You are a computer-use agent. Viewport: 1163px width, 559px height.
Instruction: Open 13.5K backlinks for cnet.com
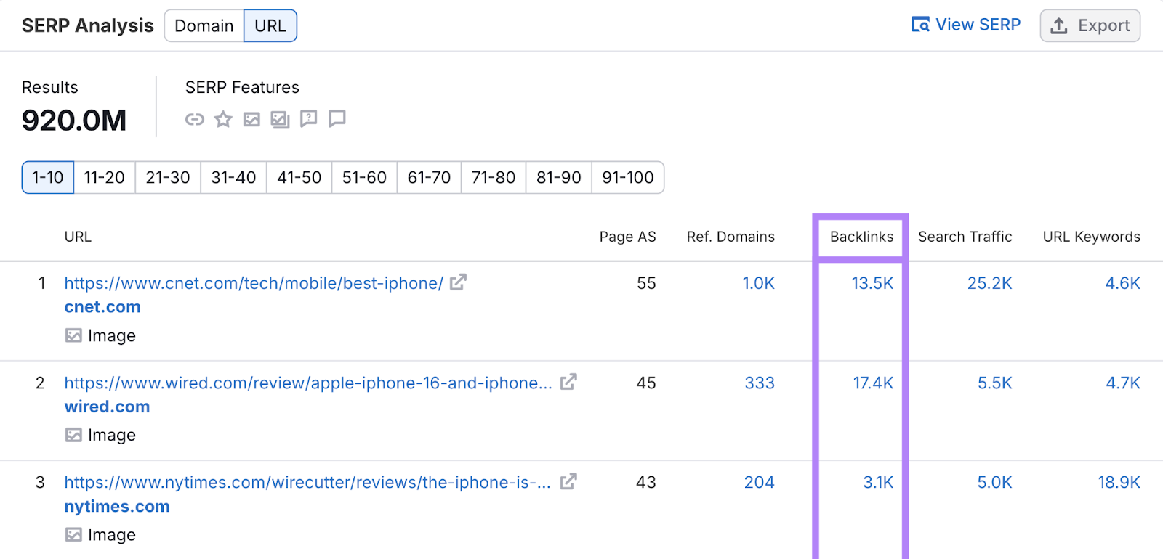click(873, 283)
